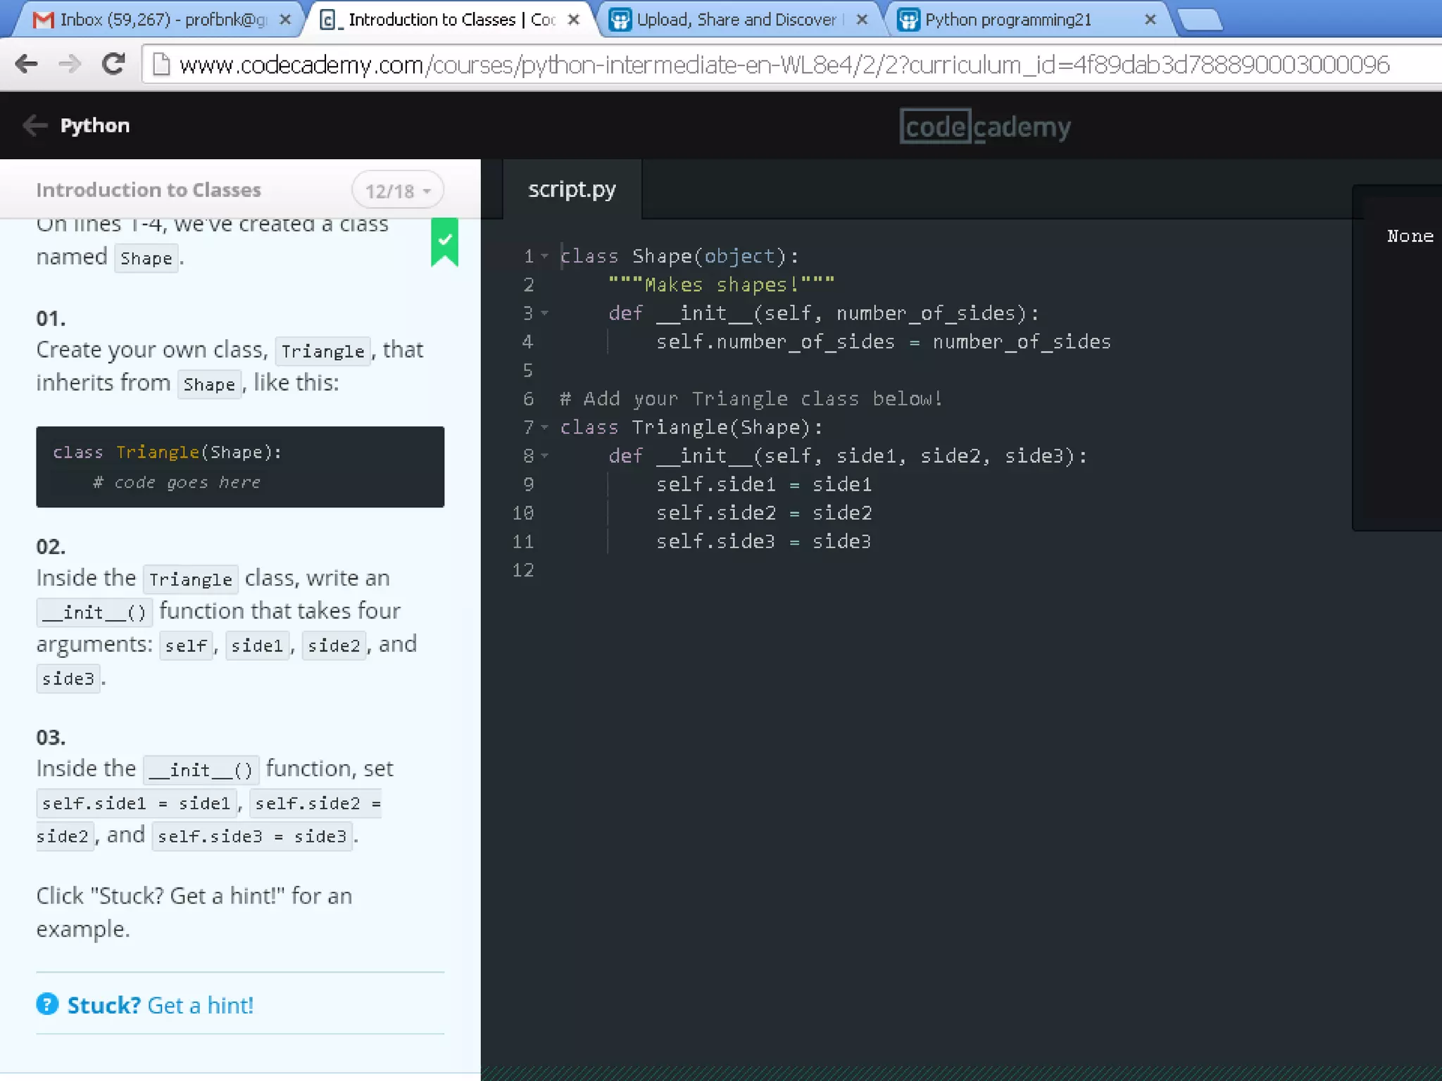
Task: Collapse fold arrow on line 7 Triangle class
Action: click(x=544, y=427)
